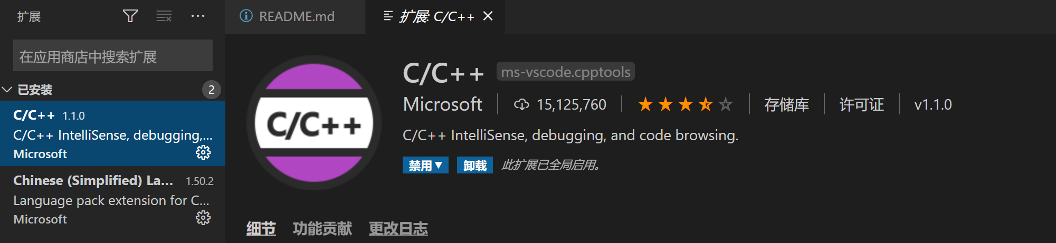Click the info icon on README.md tab
Viewport: 1056px width, 243px height.
click(246, 16)
